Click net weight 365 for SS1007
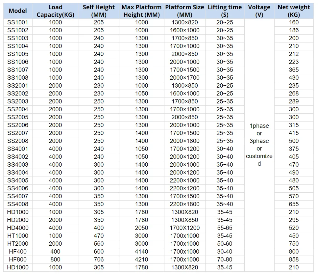 tap(294, 70)
